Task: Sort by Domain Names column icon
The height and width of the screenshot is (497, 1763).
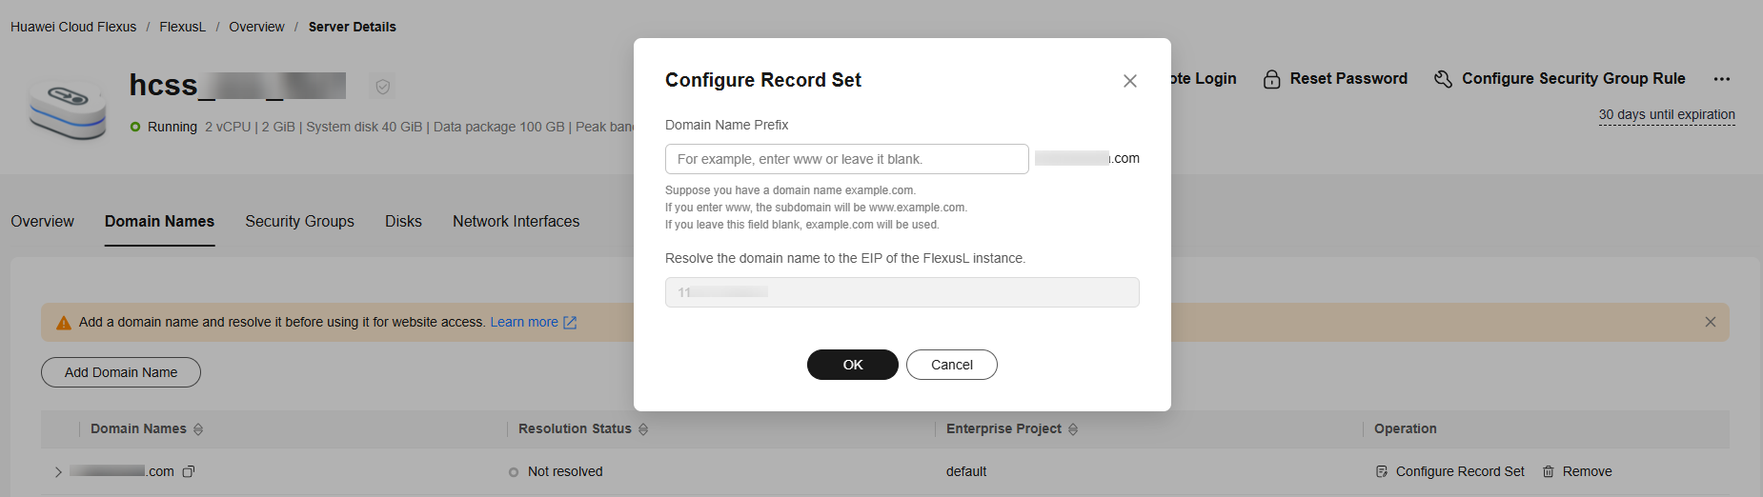Action: coord(198,429)
